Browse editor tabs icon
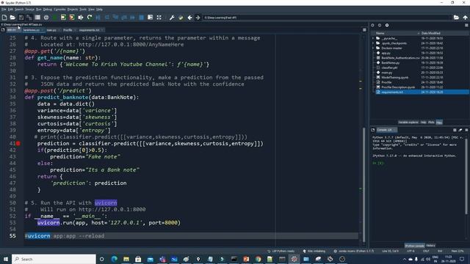The image size is (470, 264). click(x=3, y=30)
